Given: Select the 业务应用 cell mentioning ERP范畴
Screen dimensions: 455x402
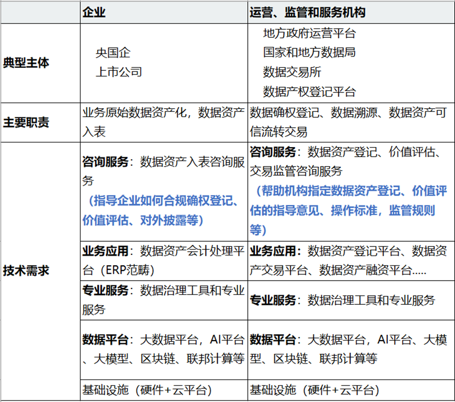Looking at the screenshot, I should pos(163,260).
